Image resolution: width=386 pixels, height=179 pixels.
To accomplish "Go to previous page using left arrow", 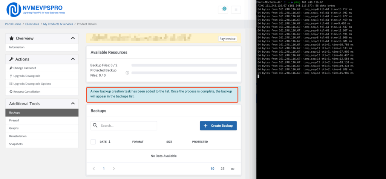I will (94, 169).
